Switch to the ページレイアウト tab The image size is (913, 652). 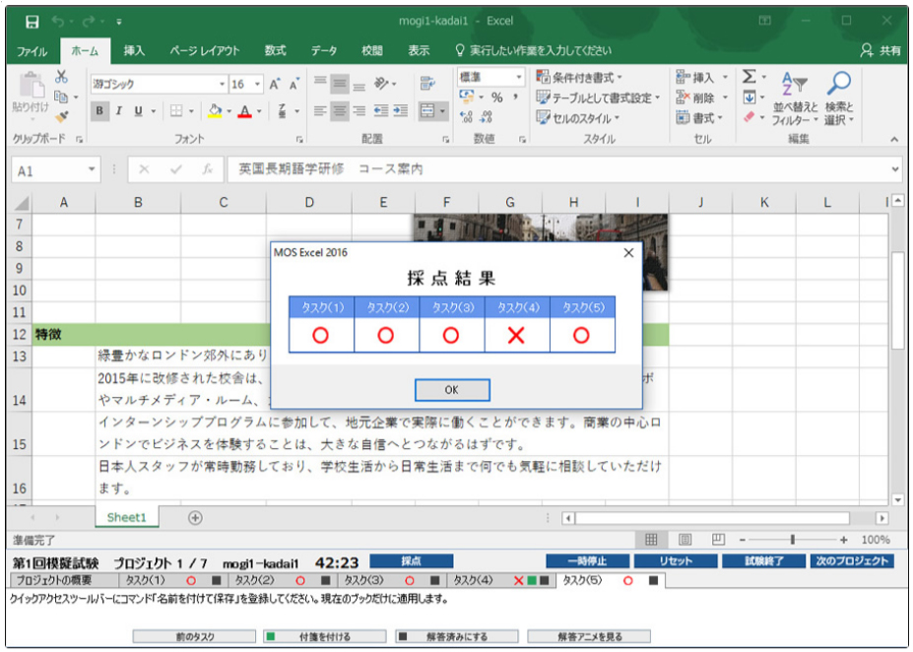pos(205,51)
